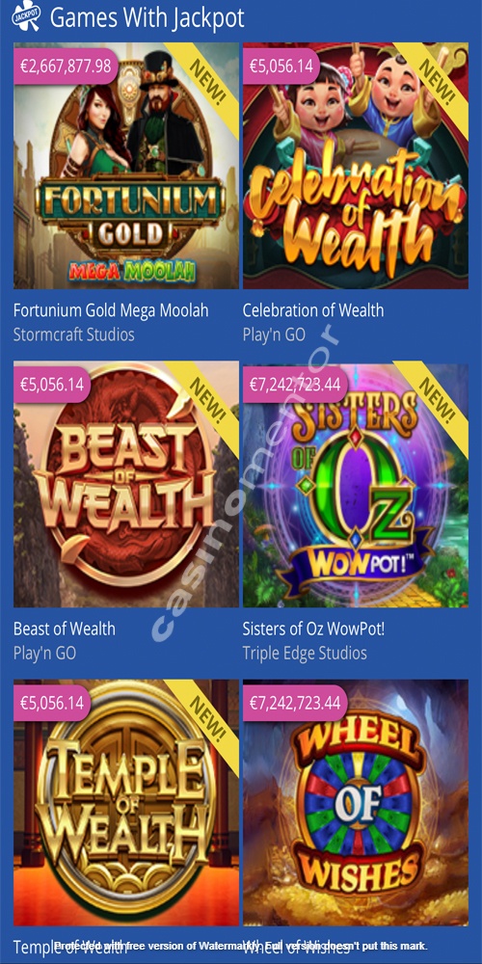Select the Temple of Wealth game image
This screenshot has height=964, width=482.
(126, 802)
